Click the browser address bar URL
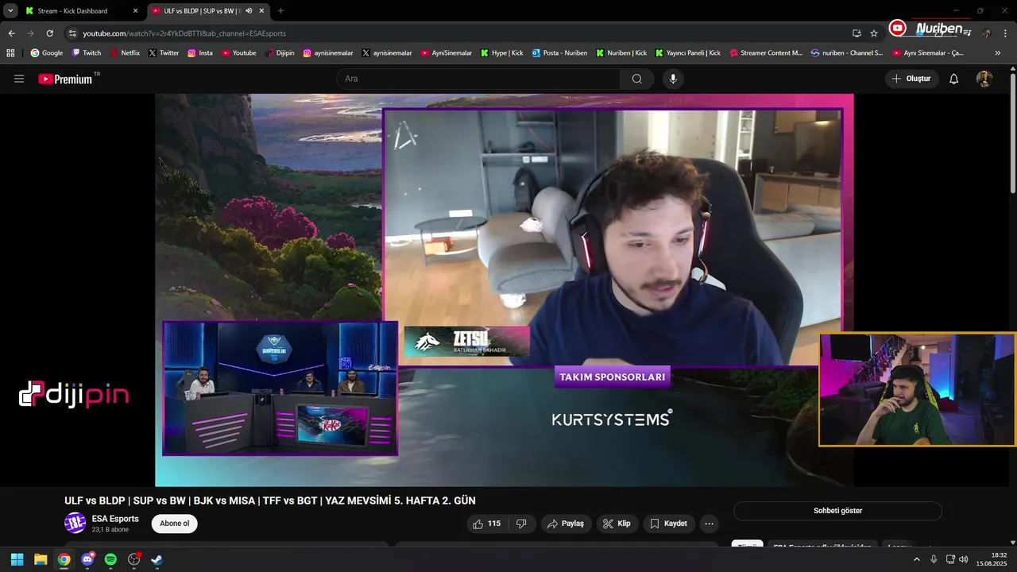The height and width of the screenshot is (572, 1017). (x=184, y=33)
